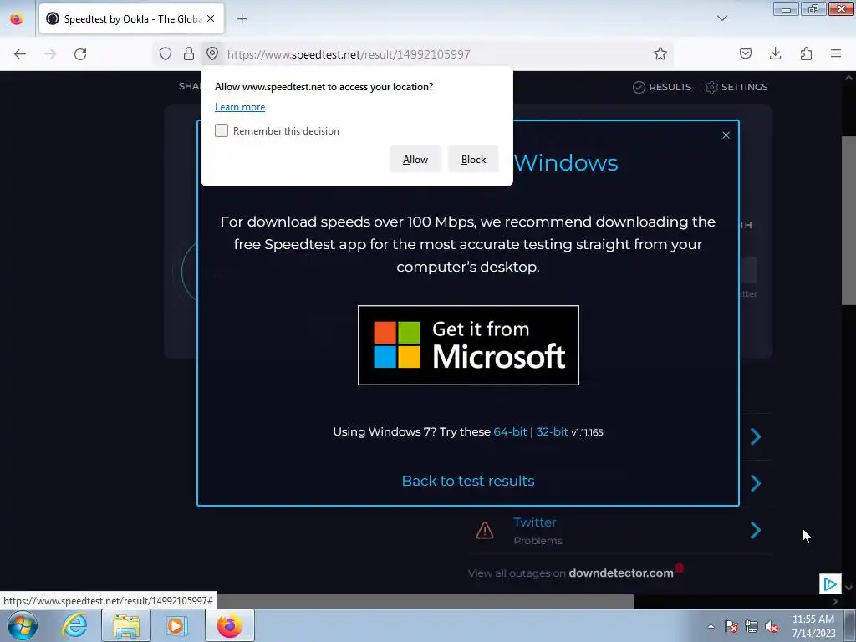Open the tracking protection shield icon
Image resolution: width=856 pixels, height=642 pixels.
click(166, 53)
